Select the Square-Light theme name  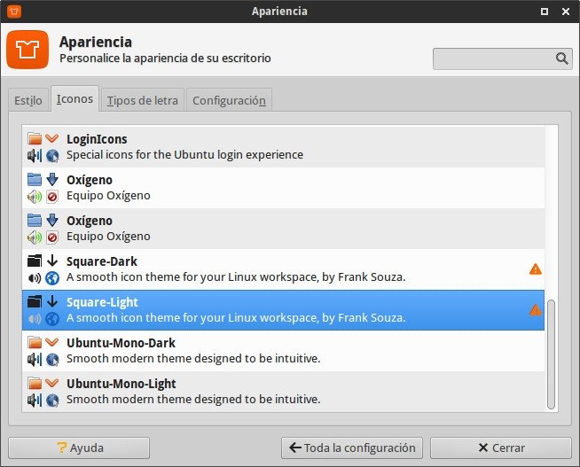102,302
